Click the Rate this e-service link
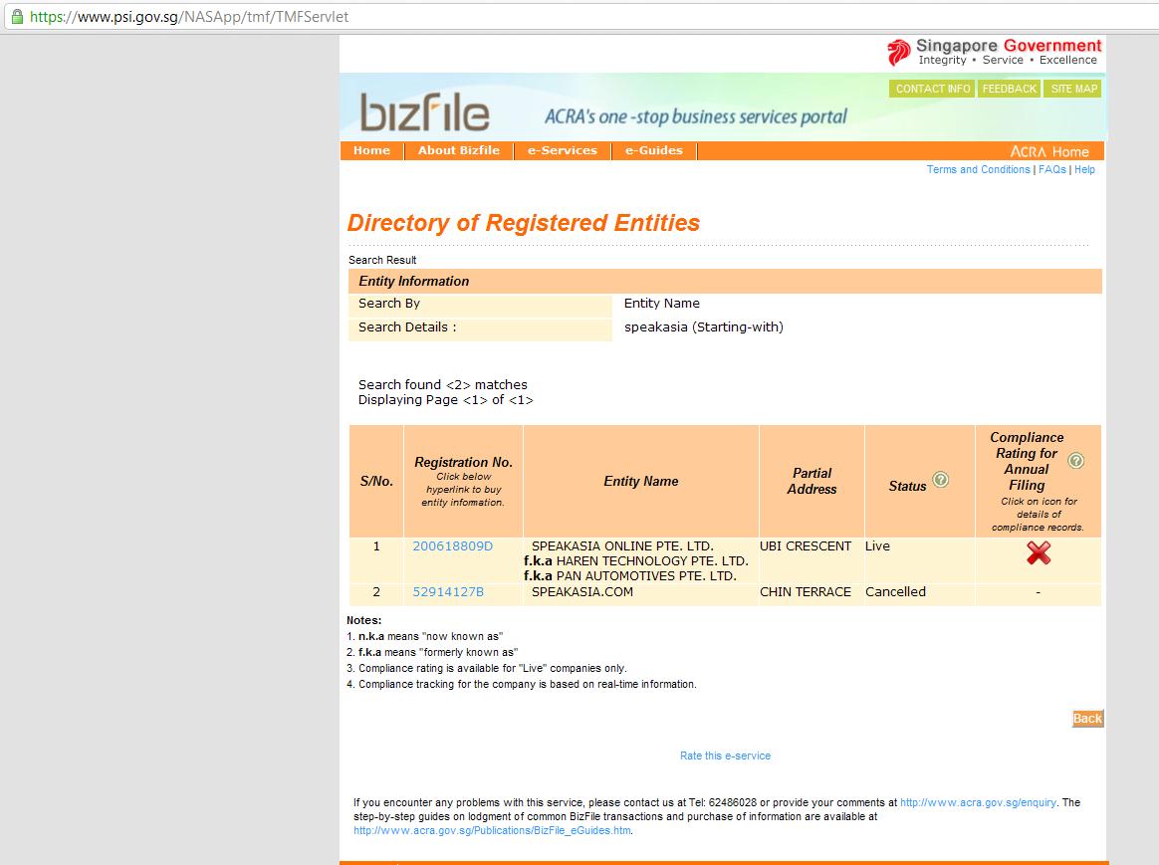The width and height of the screenshot is (1159, 865). (x=725, y=757)
